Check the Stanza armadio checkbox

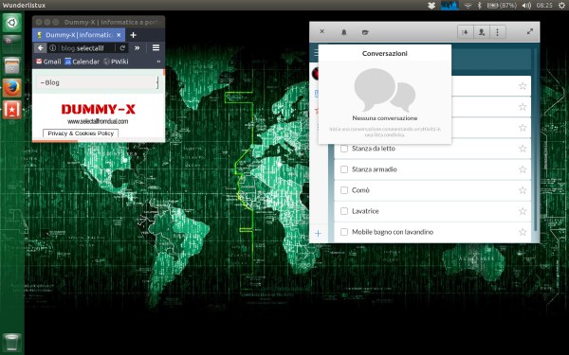(344, 169)
